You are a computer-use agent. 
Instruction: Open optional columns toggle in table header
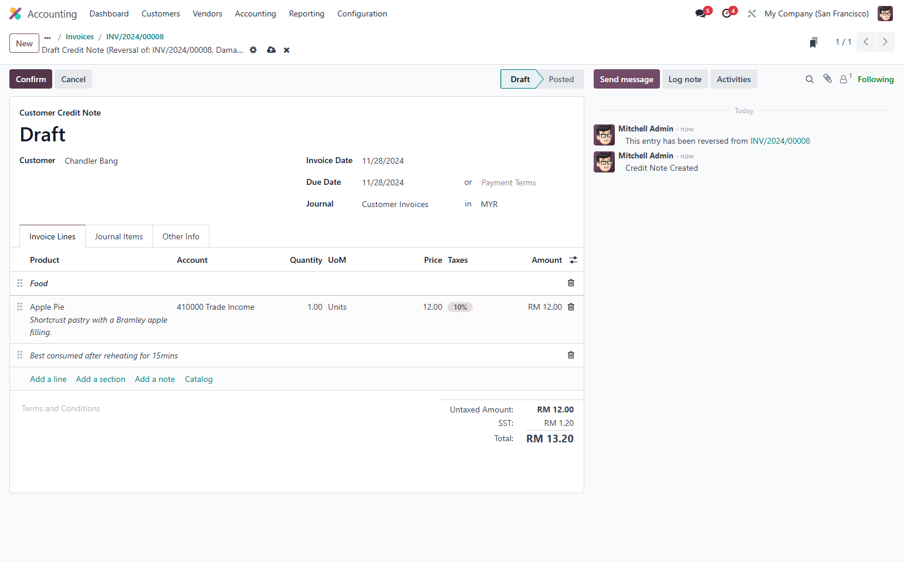573,260
